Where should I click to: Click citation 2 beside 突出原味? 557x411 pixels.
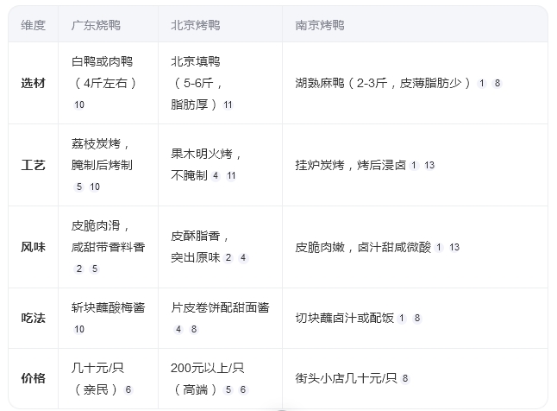point(228,257)
